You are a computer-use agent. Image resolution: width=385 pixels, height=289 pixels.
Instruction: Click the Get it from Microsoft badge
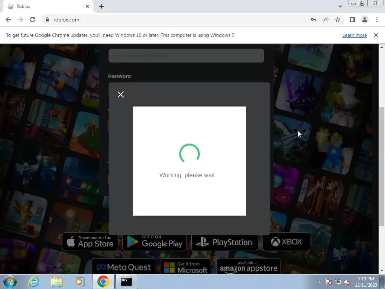coord(185,267)
